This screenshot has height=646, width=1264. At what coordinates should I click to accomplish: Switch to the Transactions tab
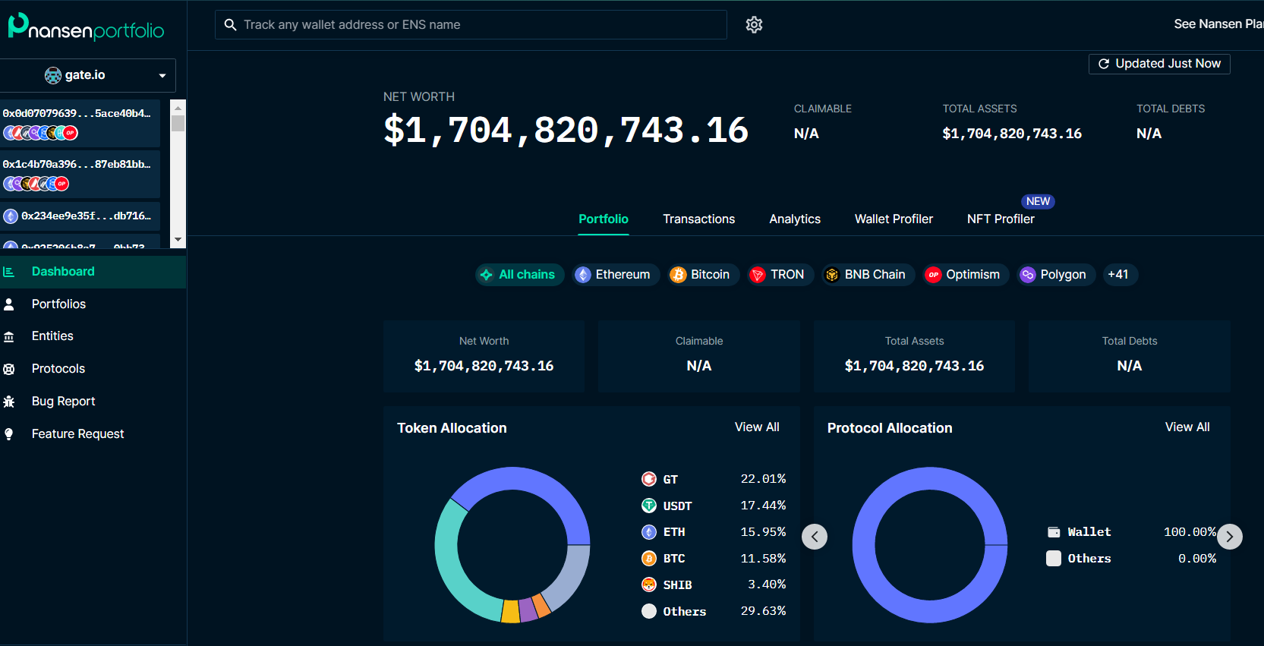pyautogui.click(x=698, y=219)
